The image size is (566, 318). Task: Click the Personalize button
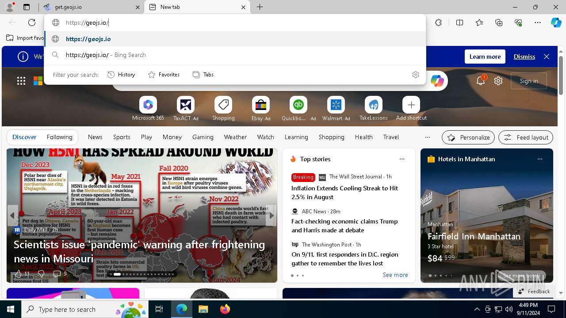[x=468, y=137]
